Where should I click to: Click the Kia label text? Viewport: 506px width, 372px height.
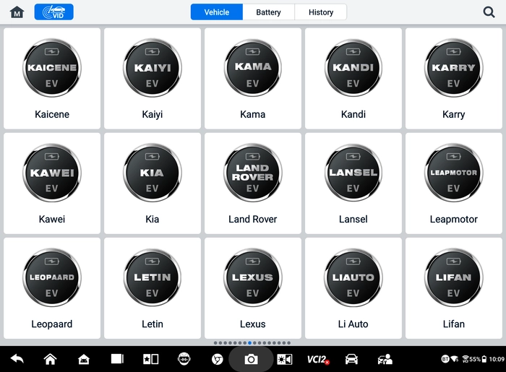tap(153, 219)
